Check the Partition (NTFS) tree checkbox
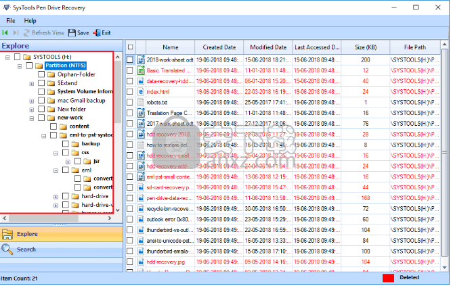This screenshot has height=286, width=451. tap(29, 66)
